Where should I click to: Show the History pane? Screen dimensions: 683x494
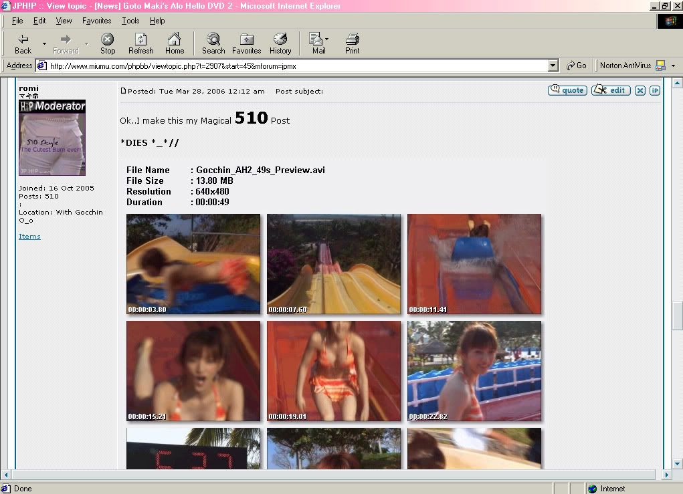click(x=280, y=44)
